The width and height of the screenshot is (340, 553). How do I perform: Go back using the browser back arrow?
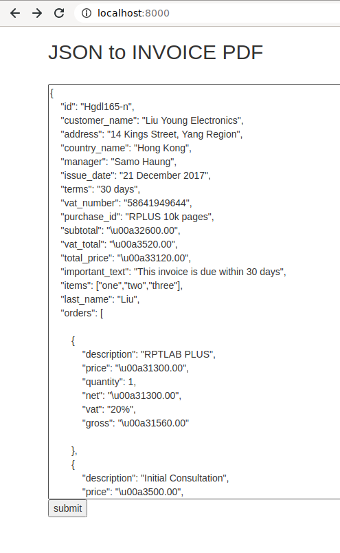(x=15, y=13)
